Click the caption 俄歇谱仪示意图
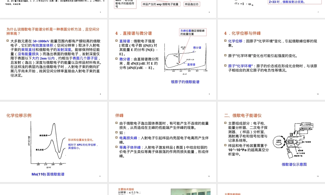The width and height of the screenshot is (325, 195). point(294,164)
